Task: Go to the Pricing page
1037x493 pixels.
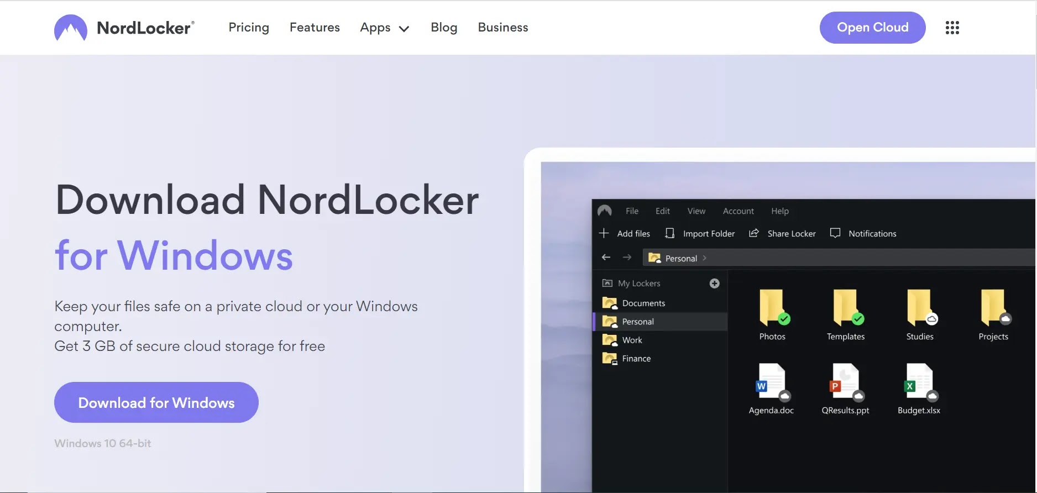Action: pos(249,28)
